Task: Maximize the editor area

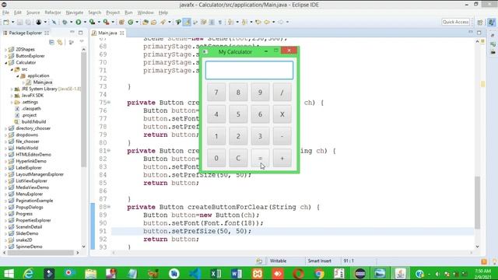Action: 479,33
